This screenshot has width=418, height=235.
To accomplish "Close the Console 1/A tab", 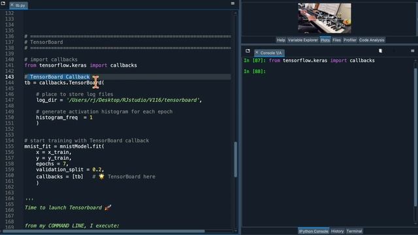I will point(257,53).
